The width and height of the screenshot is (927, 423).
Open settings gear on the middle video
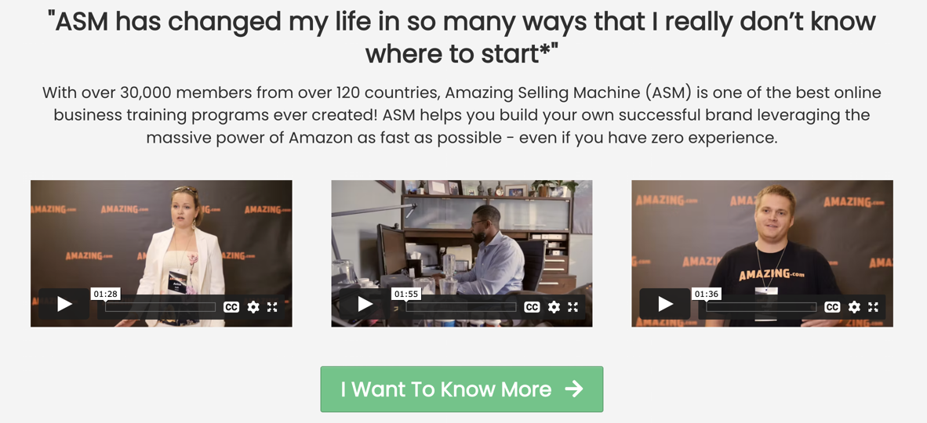[554, 307]
